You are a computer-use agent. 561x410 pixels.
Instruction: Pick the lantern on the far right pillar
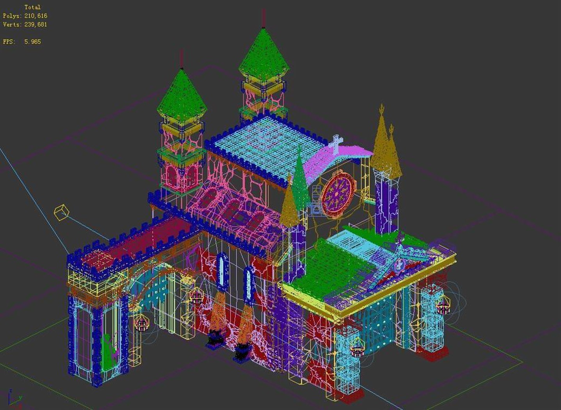[443, 305]
